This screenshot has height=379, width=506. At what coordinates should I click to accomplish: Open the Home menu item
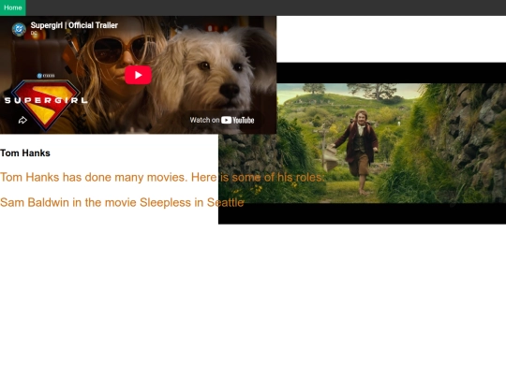pyautogui.click(x=13, y=7)
